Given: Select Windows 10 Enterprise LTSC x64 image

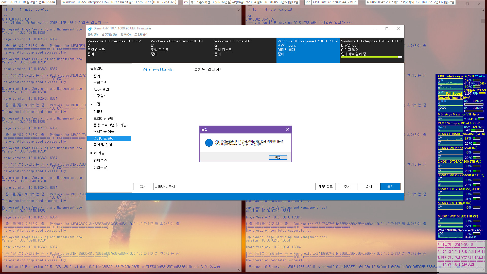Looking at the screenshot, I should 118,50.
